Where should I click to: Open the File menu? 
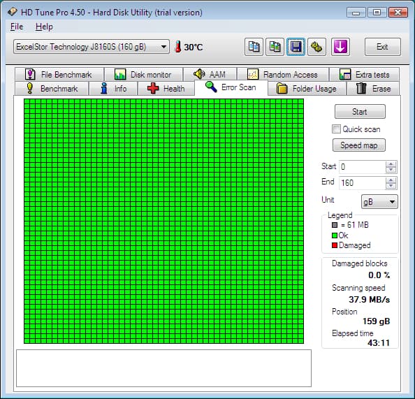[x=17, y=27]
